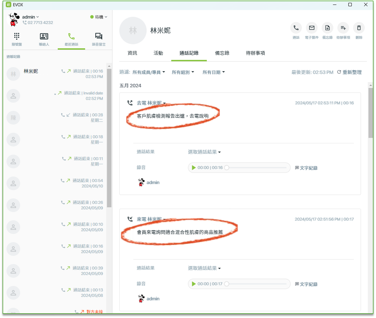Open 待辦事項 tab
The image size is (376, 318).
coord(255,53)
